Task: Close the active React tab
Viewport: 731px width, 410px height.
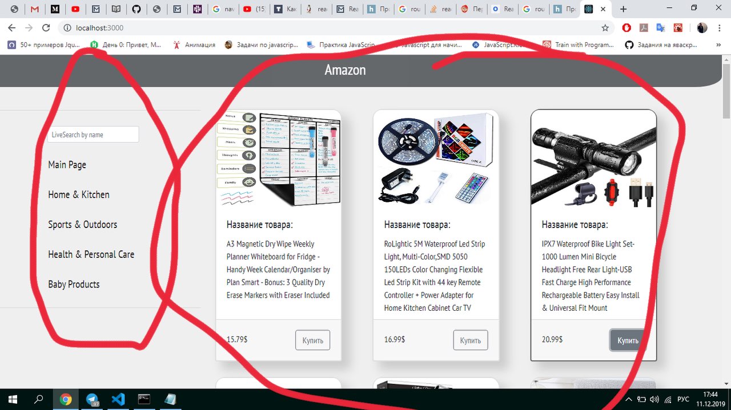Action: 603,9
